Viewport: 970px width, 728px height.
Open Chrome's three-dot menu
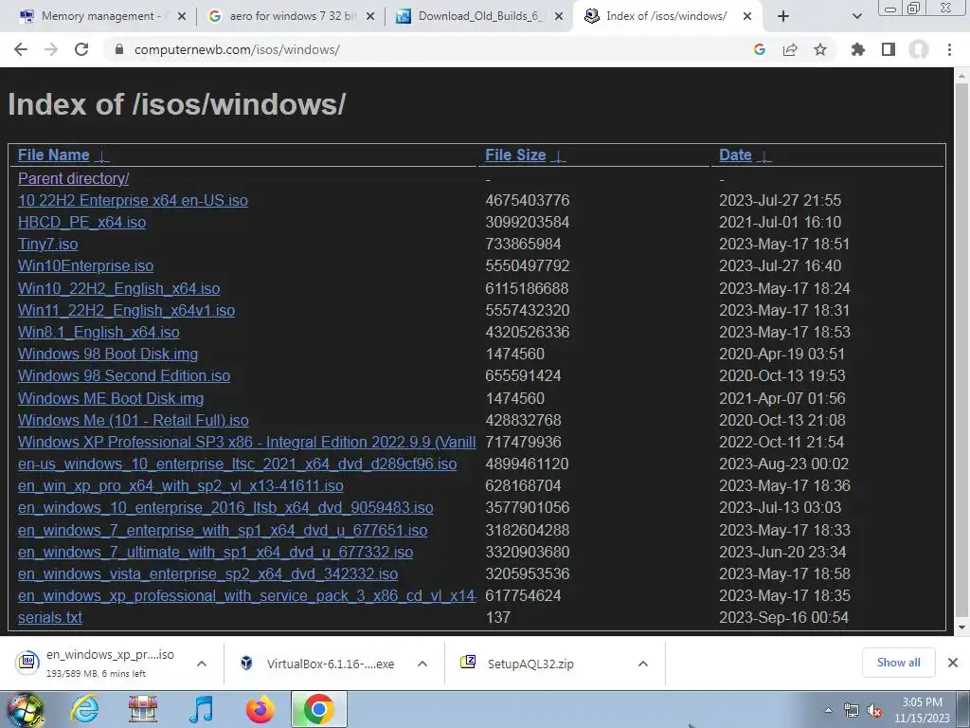click(949, 49)
